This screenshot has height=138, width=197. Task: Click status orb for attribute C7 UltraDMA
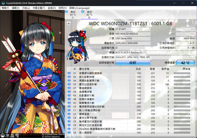coord(69,129)
